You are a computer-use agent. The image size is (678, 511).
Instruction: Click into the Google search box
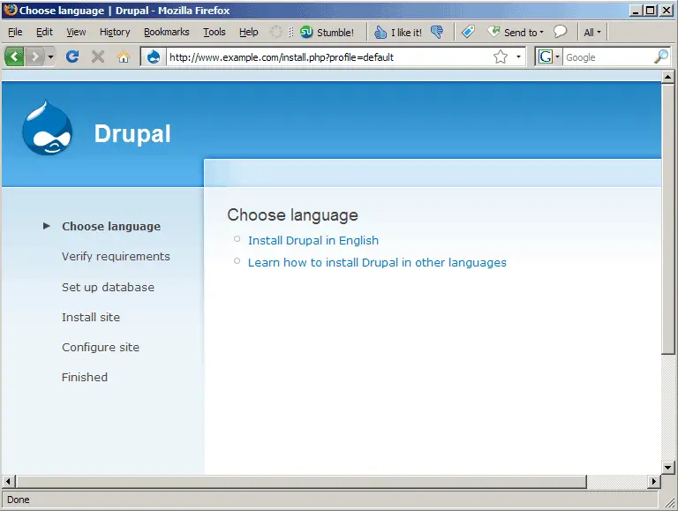click(608, 57)
